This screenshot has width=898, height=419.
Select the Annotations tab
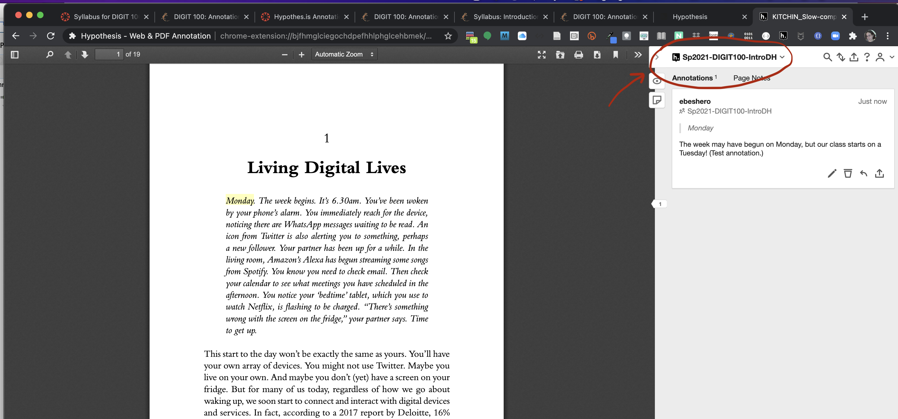coord(693,78)
